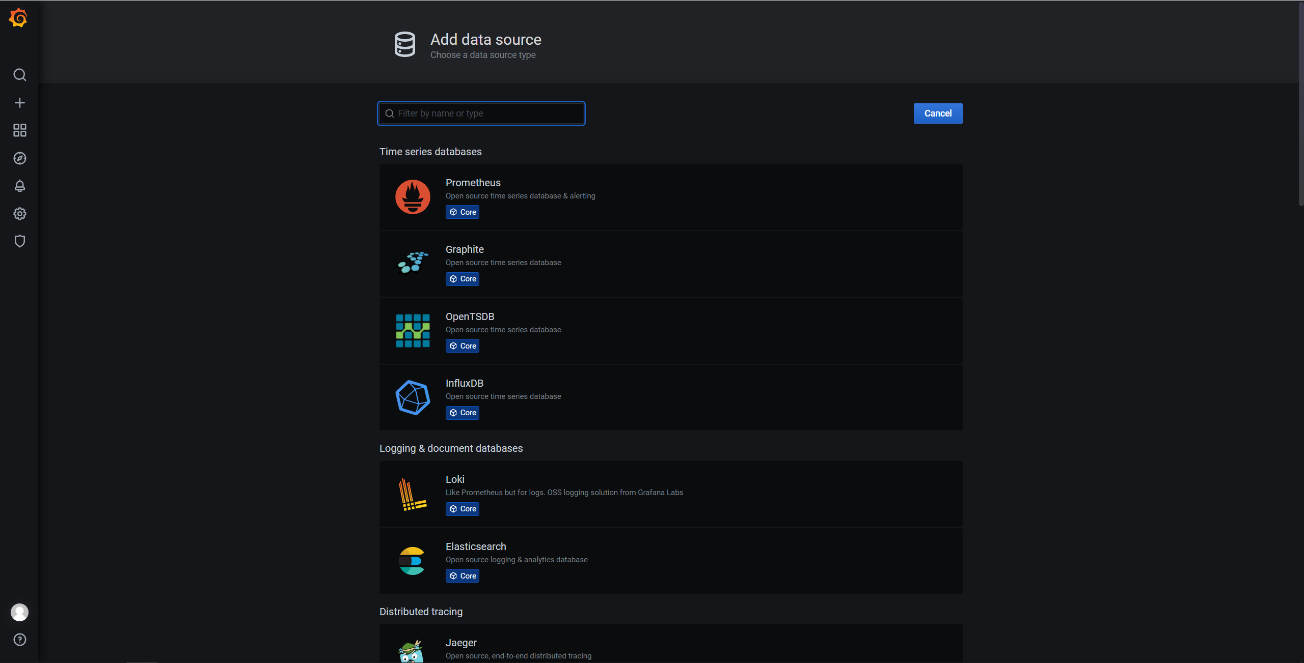Image resolution: width=1304 pixels, height=663 pixels.
Task: Click the Grafana logo home icon
Action: tap(18, 18)
